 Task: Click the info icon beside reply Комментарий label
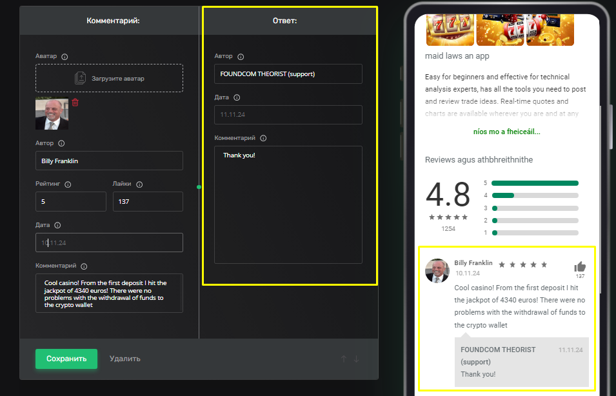coord(263,138)
